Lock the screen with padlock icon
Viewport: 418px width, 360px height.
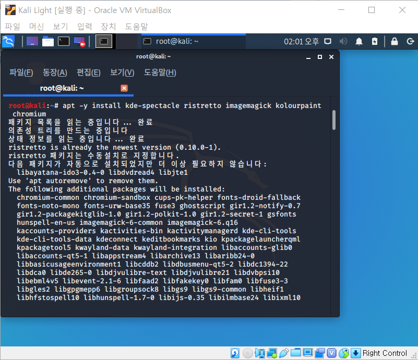[395, 41]
